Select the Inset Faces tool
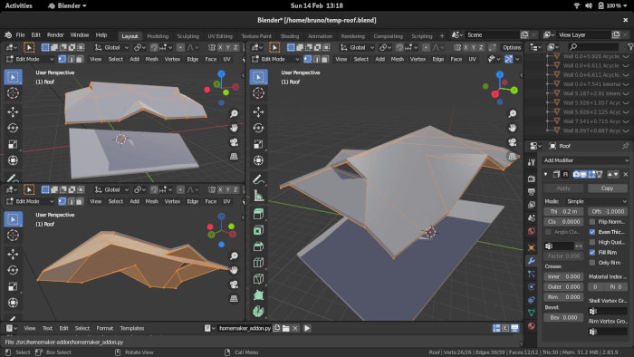The height and width of the screenshot is (357, 634). pos(258,230)
